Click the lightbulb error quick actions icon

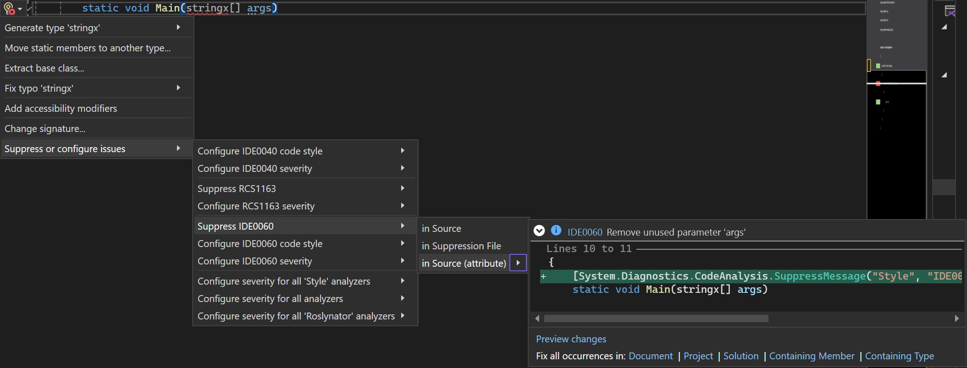click(x=9, y=8)
